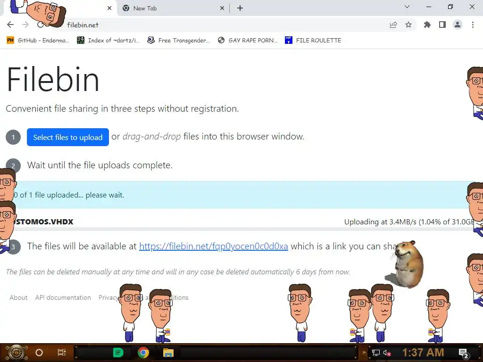
Task: Open the filebin.net/fqp0yocen0c0d0xa link
Action: pos(214,246)
